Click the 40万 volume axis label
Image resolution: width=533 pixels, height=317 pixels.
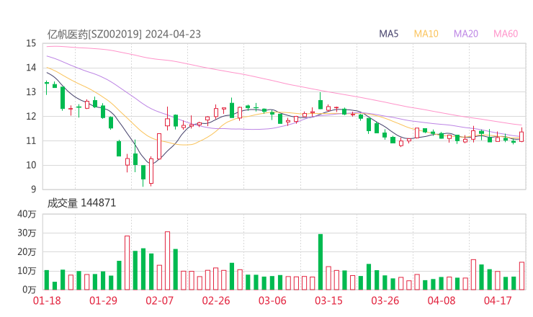click(x=27, y=214)
